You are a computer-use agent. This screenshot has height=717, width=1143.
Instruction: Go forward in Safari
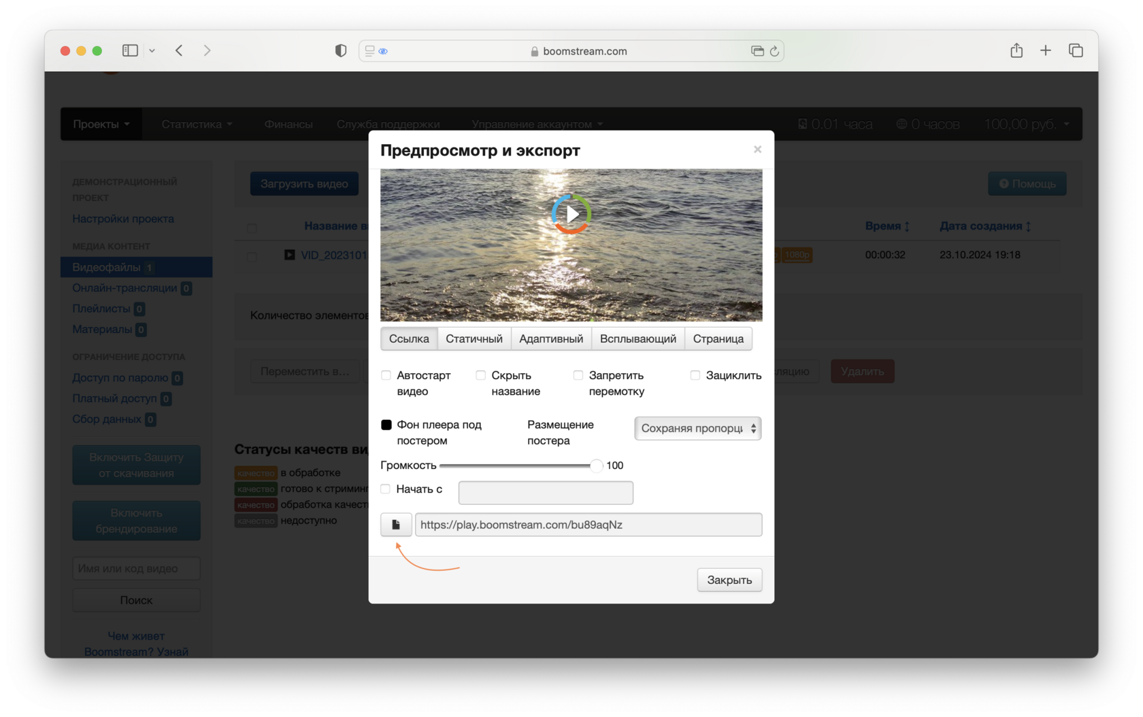(x=207, y=50)
